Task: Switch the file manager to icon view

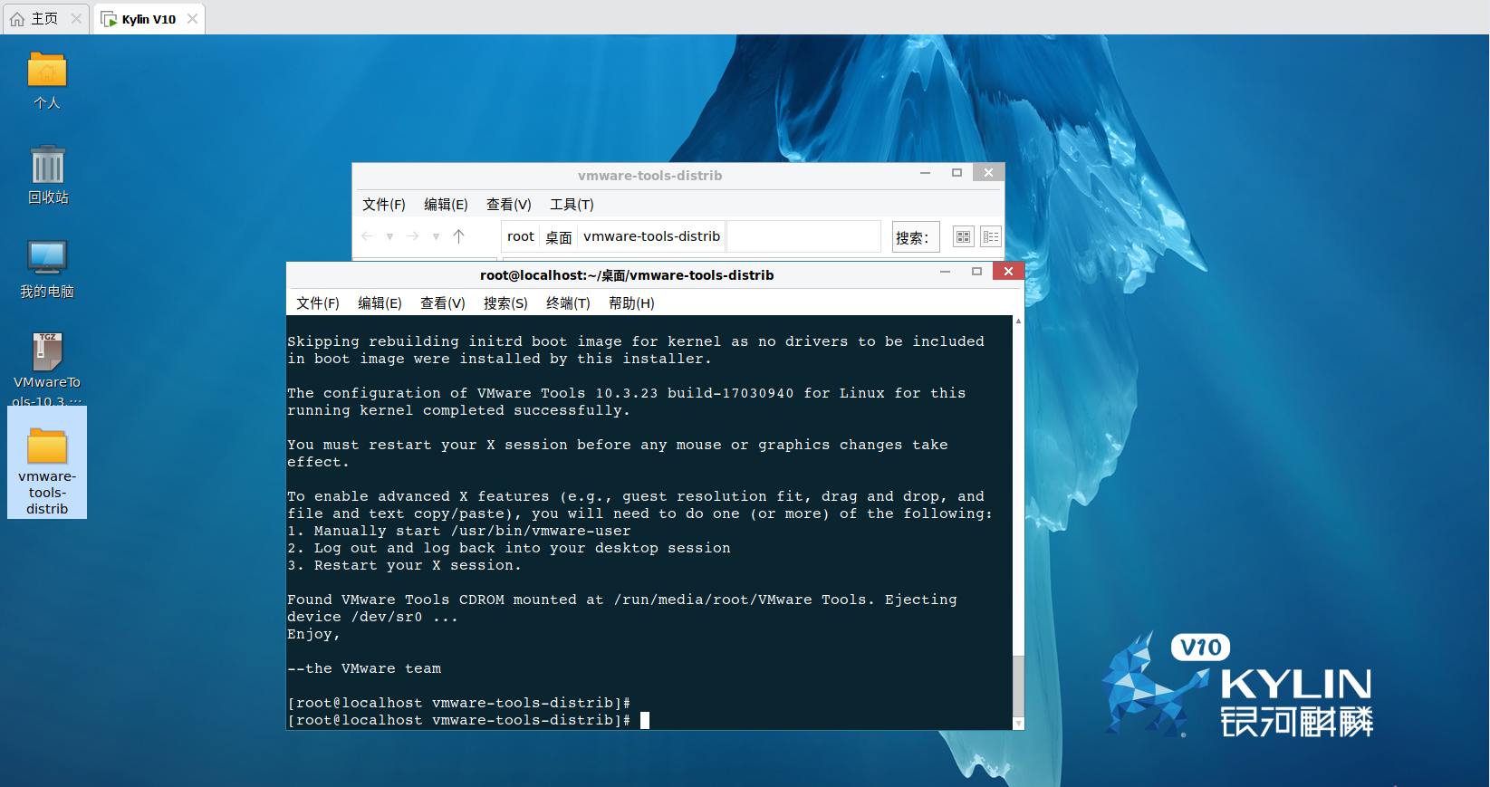Action: click(963, 237)
